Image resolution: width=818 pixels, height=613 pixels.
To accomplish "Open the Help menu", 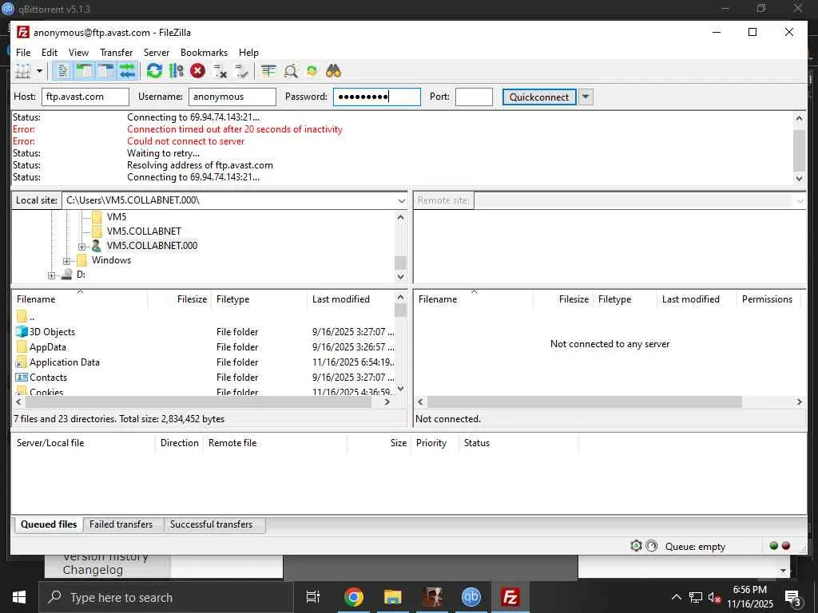I will [x=249, y=53].
